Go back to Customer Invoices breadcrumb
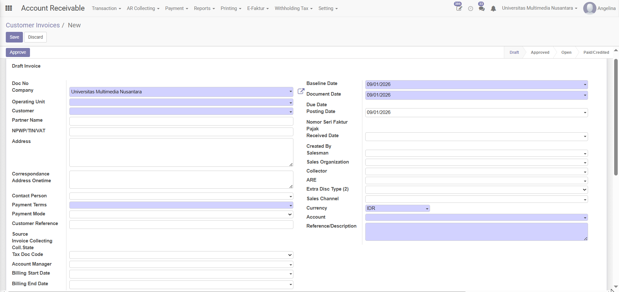 pos(33,25)
